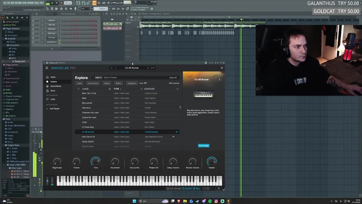Pause playback in FL Studio transport
Viewport: 362px width, 204px height.
(x=52, y=3)
